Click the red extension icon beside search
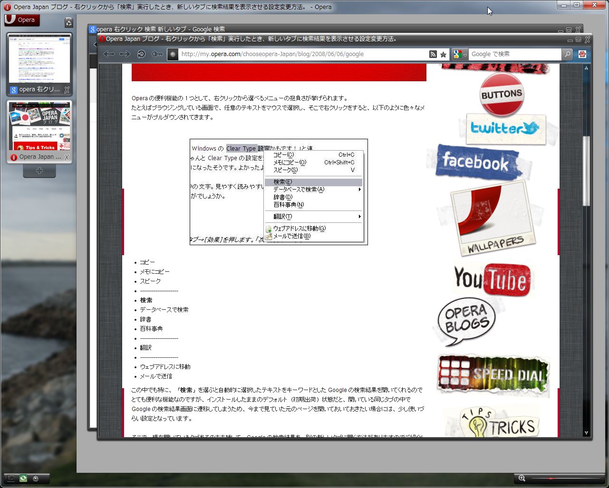The image size is (609, 488). pyautogui.click(x=582, y=54)
